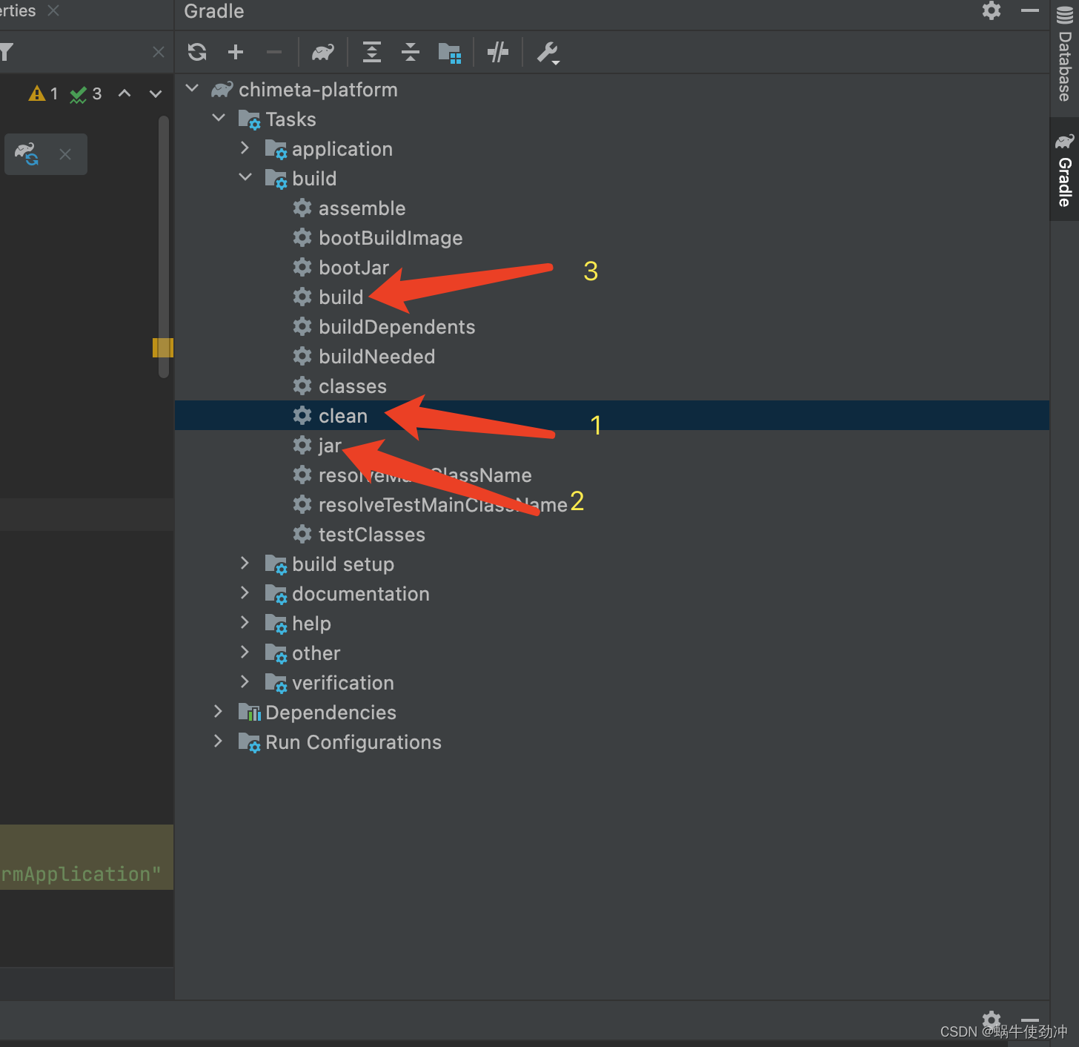Click the Expand All toolbar icon
Screen dimensions: 1079x1047
click(372, 52)
